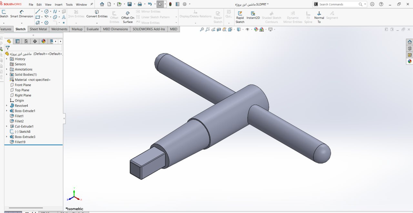
Task: Open the Insert menu
Action: click(59, 5)
